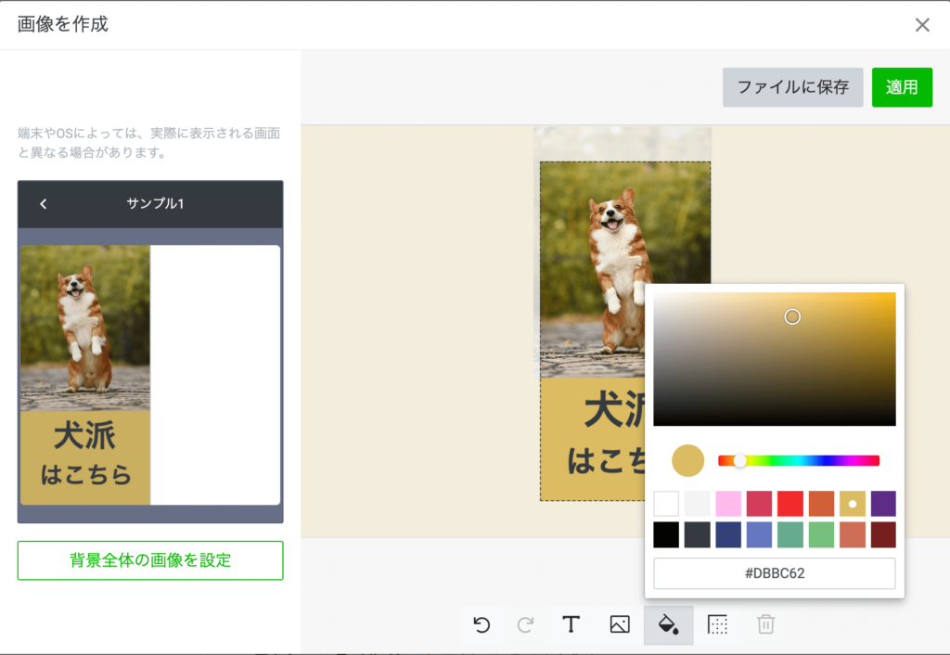Click the back chevron beside サンプル1
950x655 pixels.
click(x=44, y=204)
